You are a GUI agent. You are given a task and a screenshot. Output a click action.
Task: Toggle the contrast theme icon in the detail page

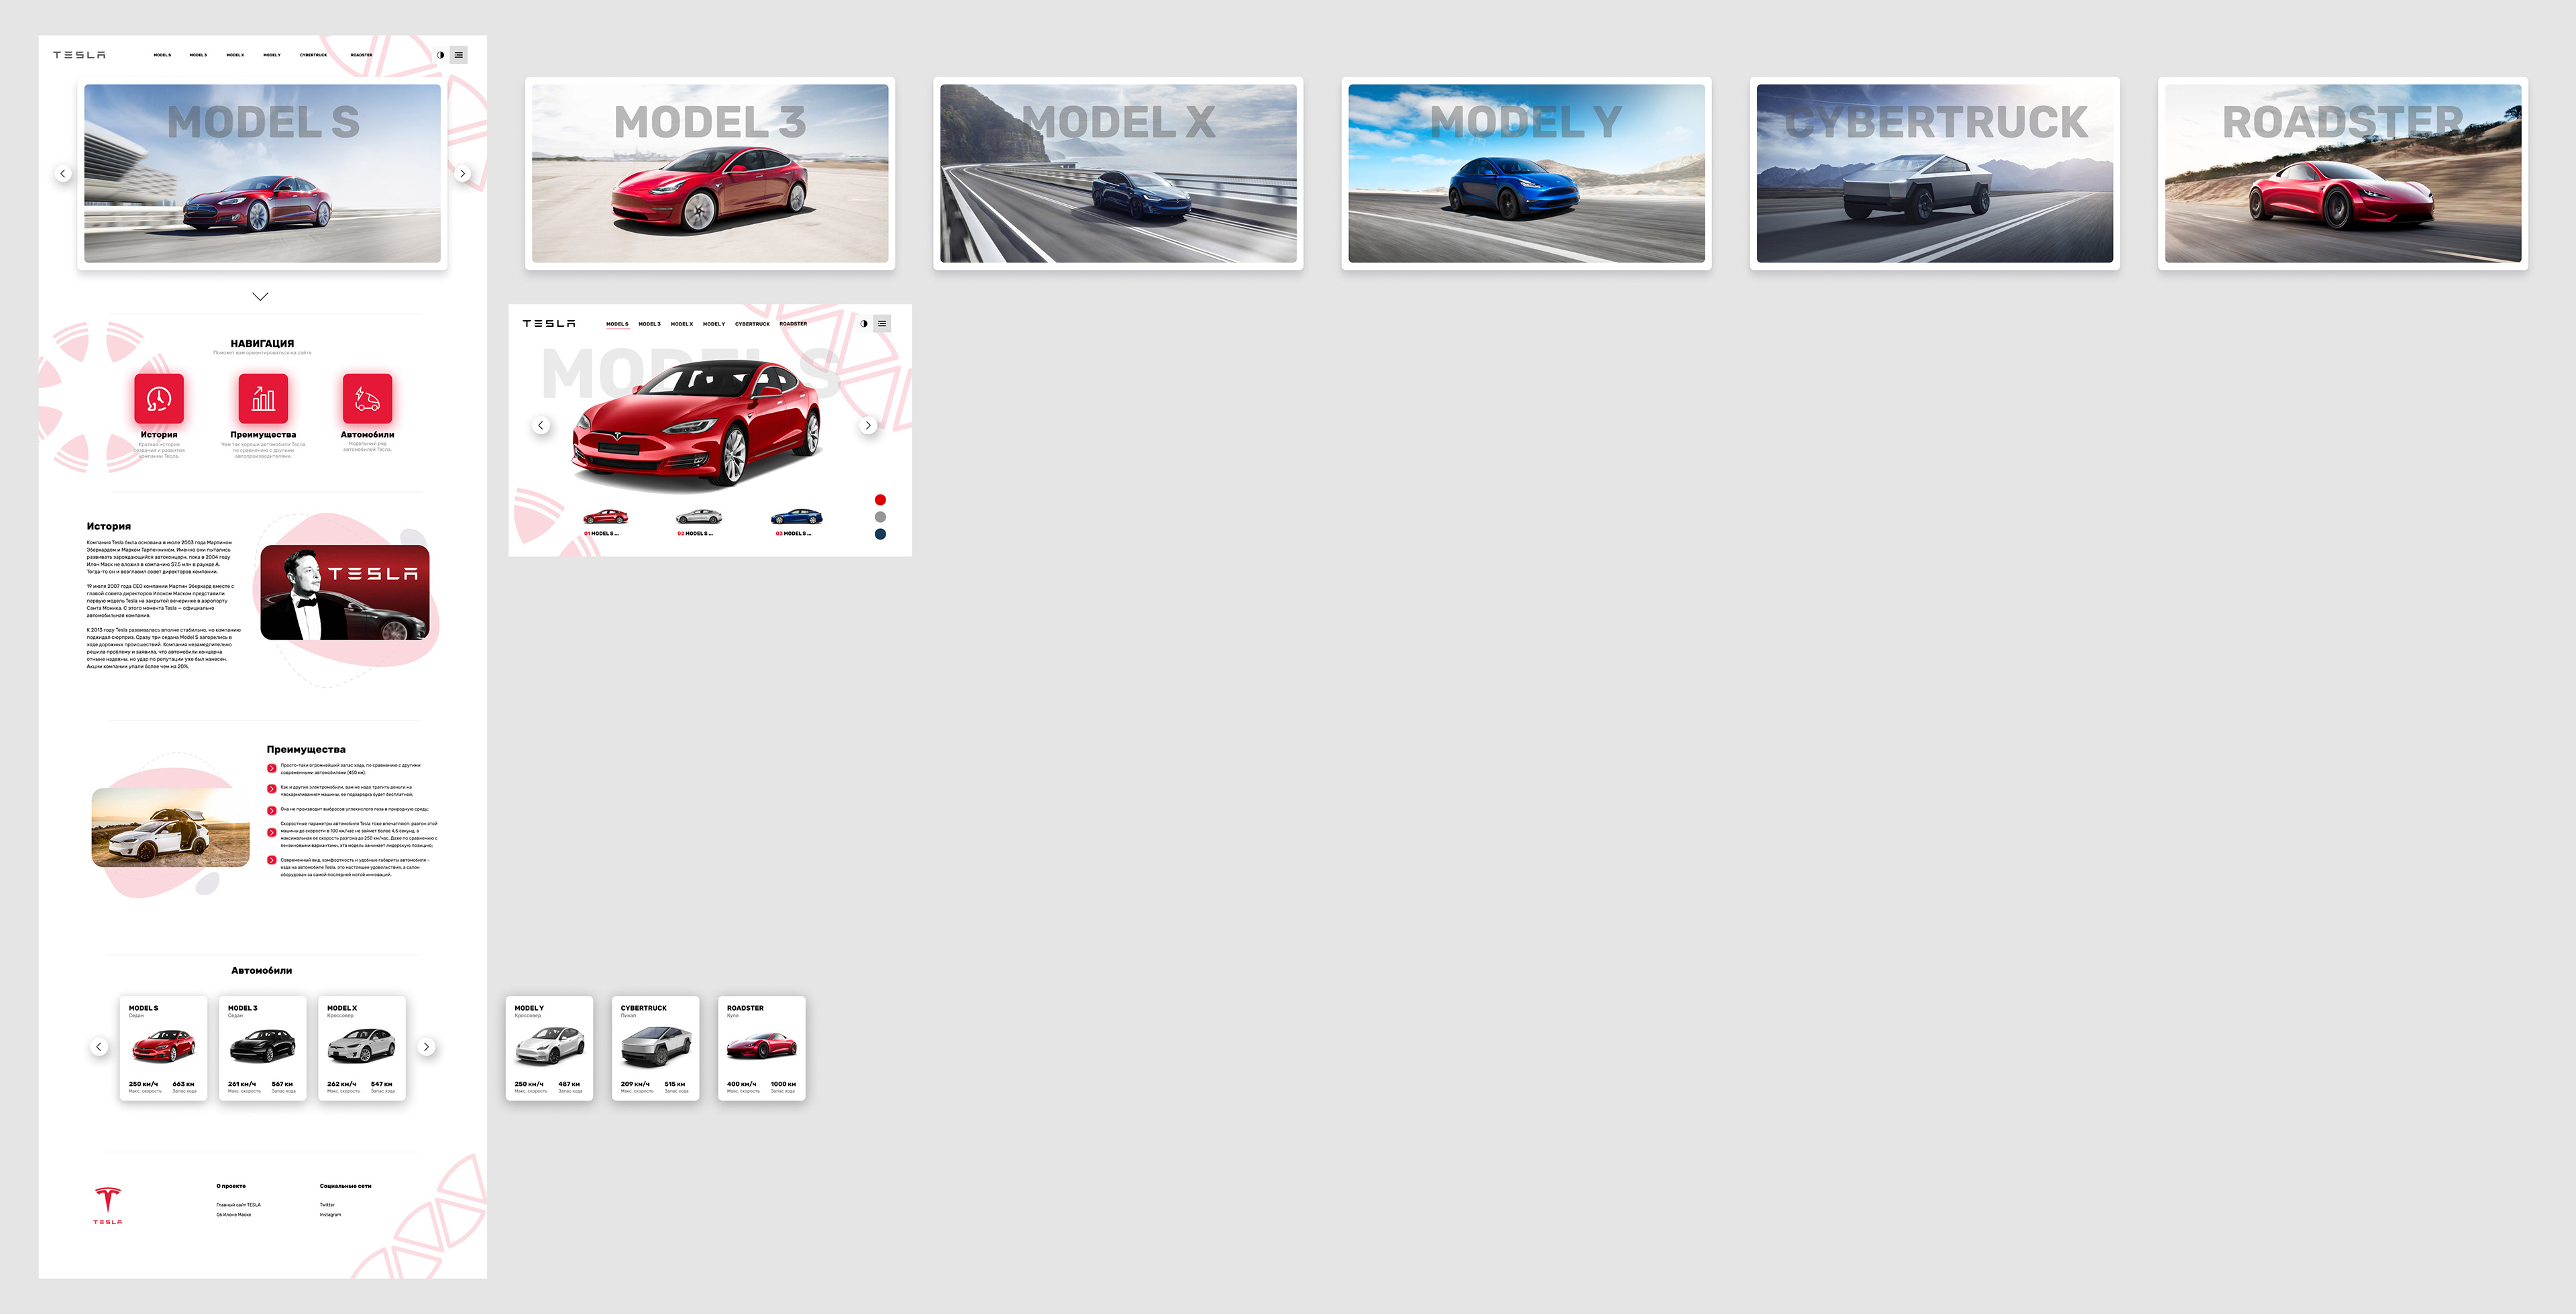864,323
